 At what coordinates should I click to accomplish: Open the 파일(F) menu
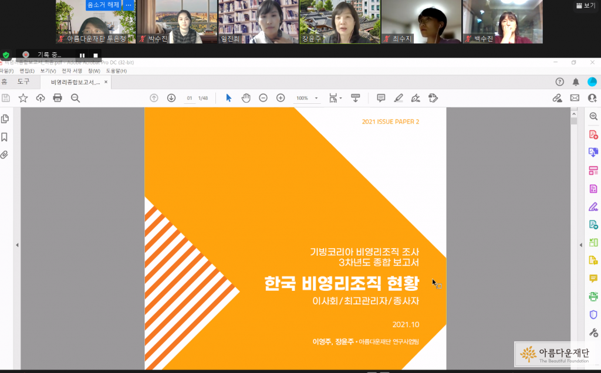coord(6,71)
